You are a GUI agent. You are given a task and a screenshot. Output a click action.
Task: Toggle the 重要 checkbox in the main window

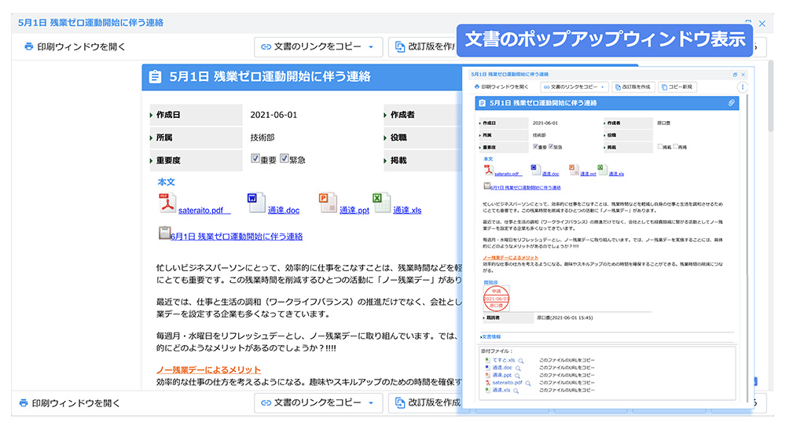pyautogui.click(x=255, y=158)
